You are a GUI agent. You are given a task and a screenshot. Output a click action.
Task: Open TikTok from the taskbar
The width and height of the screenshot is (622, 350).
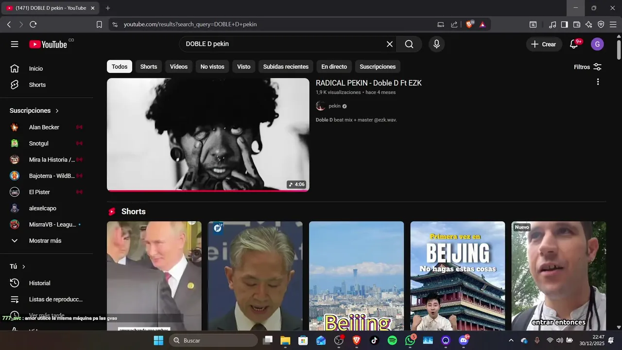374,340
